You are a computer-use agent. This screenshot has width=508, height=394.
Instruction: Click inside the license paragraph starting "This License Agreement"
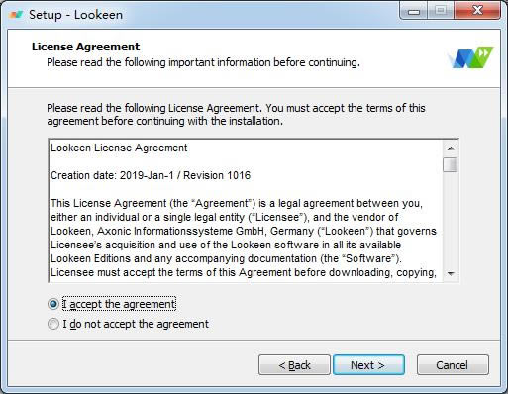[x=244, y=238]
